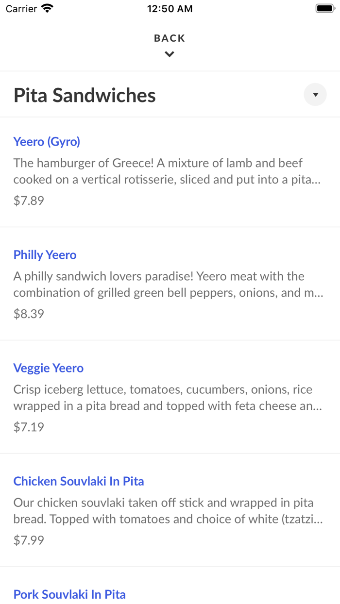Click the downward chevron under BACK
The image size is (340, 604).
tap(169, 54)
